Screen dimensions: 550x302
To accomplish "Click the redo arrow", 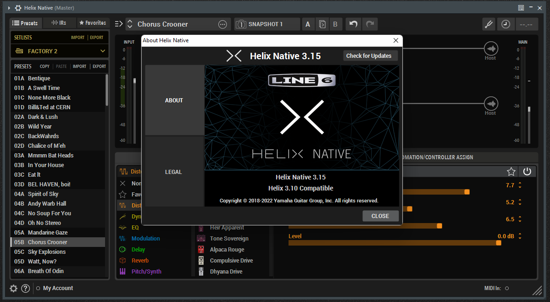I will 370,24.
